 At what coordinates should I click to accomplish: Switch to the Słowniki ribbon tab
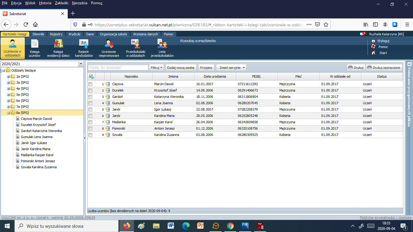pos(38,34)
